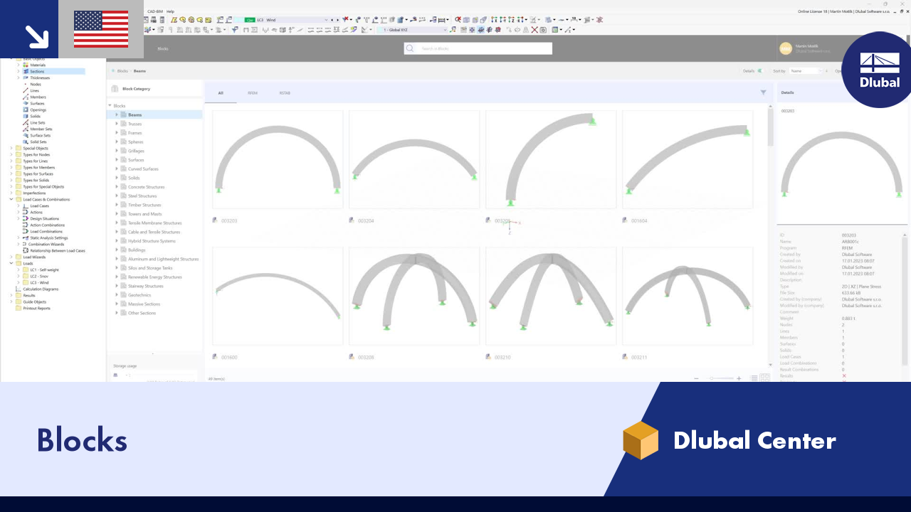Expand the Steel Structures block category
The image size is (911, 512).
117,196
